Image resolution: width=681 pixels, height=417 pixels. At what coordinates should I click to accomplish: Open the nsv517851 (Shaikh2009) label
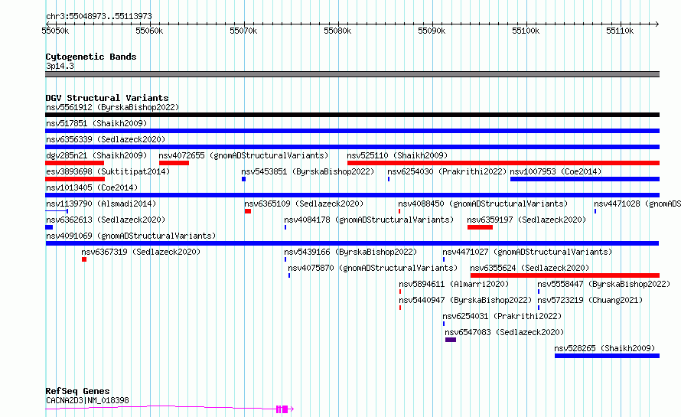pos(96,123)
